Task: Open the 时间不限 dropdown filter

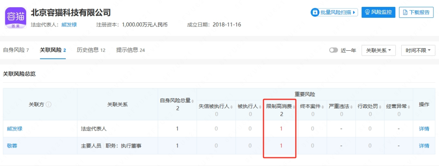Action: (418, 50)
